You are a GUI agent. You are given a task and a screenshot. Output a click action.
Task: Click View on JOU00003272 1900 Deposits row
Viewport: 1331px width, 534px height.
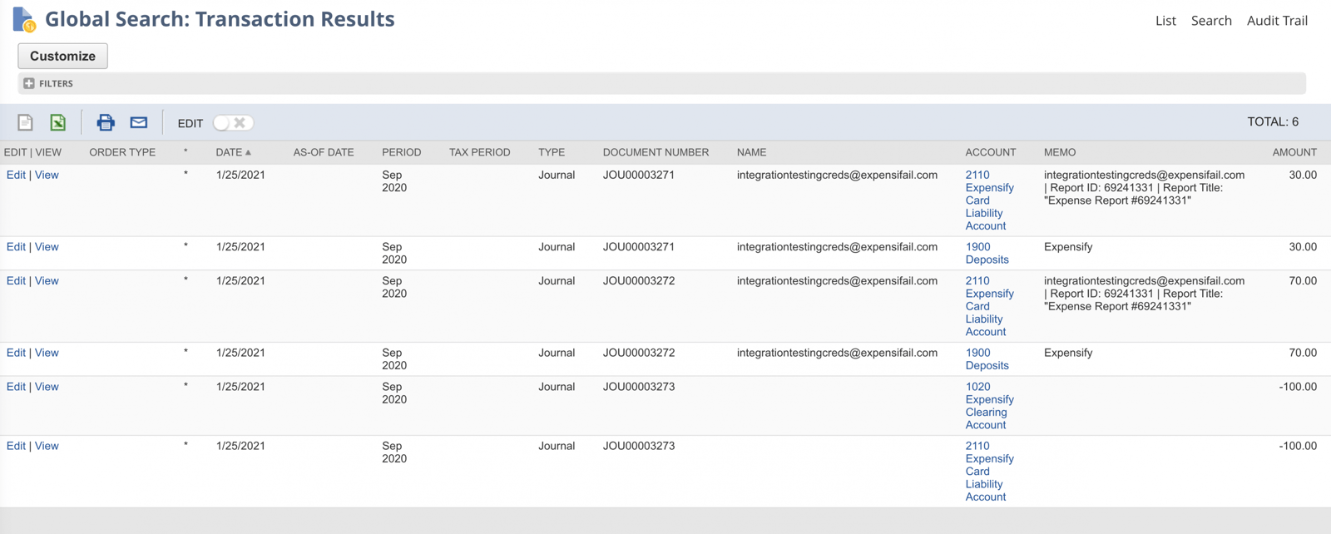(47, 353)
